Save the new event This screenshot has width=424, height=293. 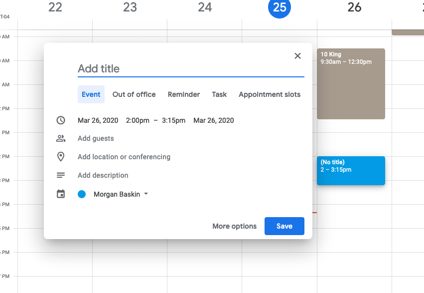tap(284, 226)
